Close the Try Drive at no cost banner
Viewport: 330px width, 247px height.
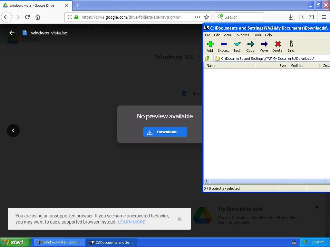pos(317,207)
